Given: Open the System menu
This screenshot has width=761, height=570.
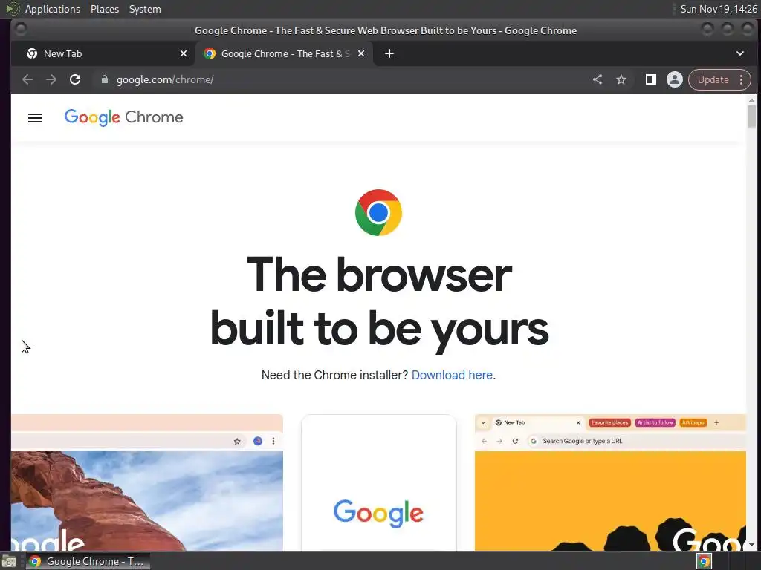Looking at the screenshot, I should click(145, 9).
